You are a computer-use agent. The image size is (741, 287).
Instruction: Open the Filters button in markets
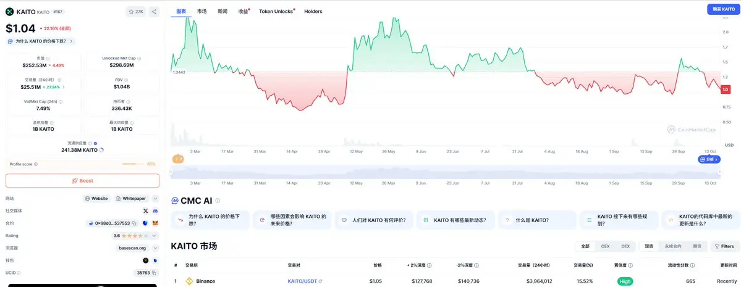(x=724, y=246)
